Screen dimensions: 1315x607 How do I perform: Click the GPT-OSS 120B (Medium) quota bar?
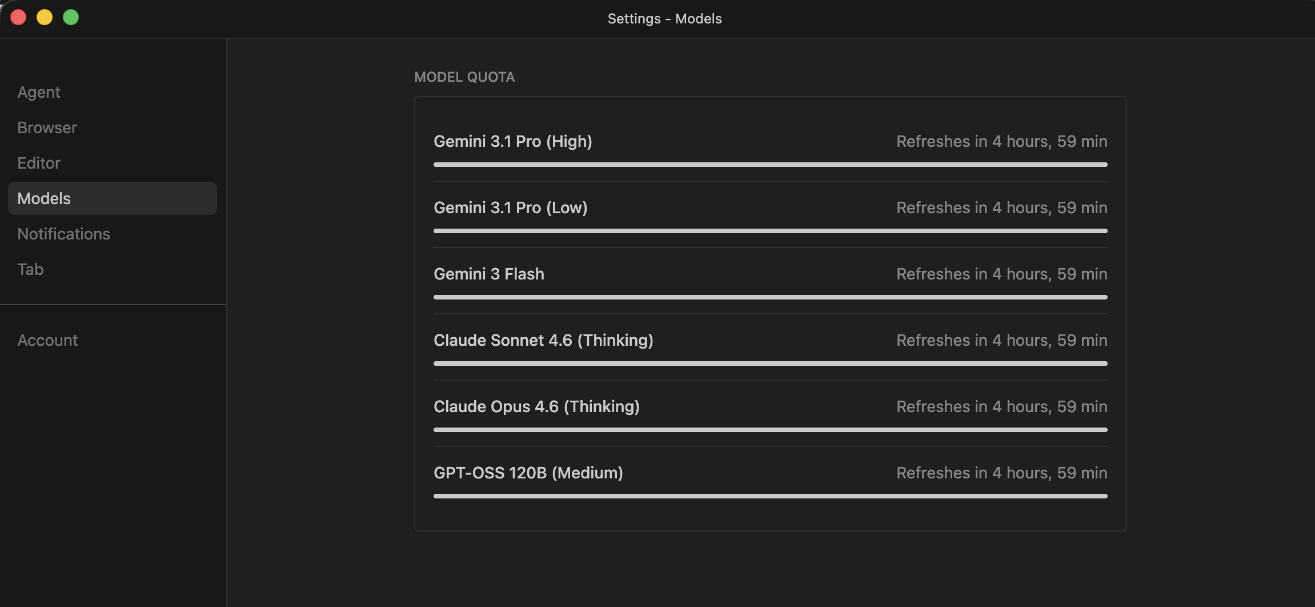[x=770, y=496]
